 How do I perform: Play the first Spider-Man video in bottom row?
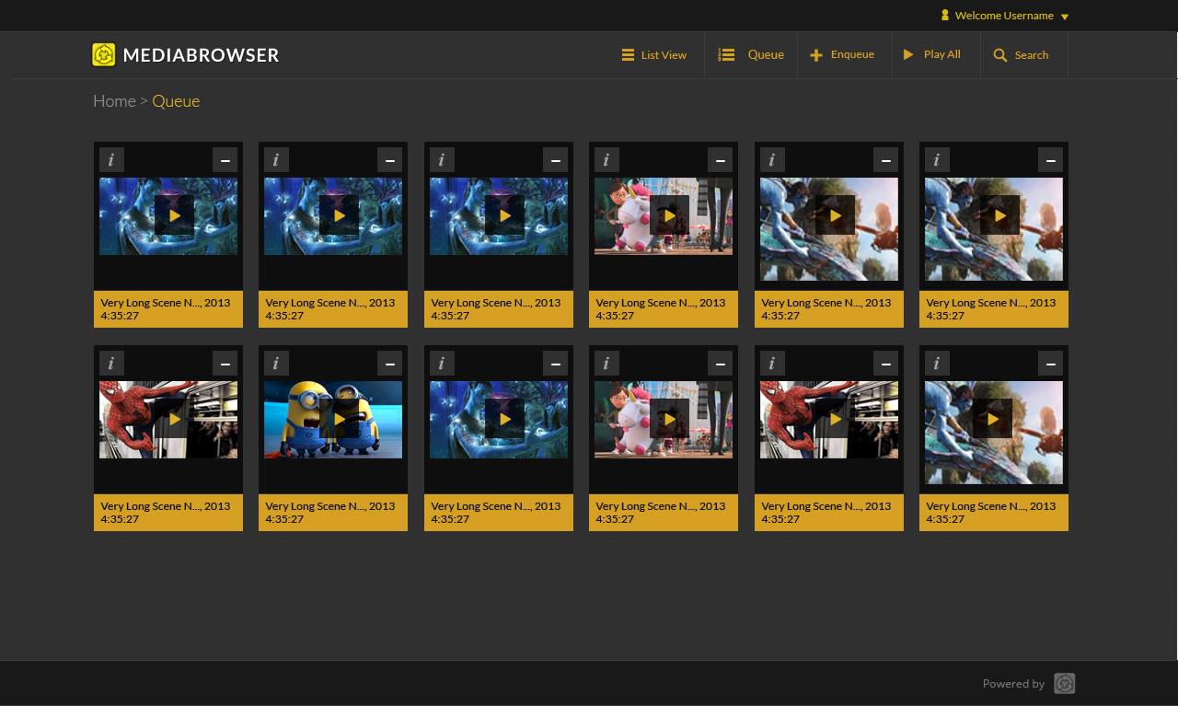(x=174, y=419)
